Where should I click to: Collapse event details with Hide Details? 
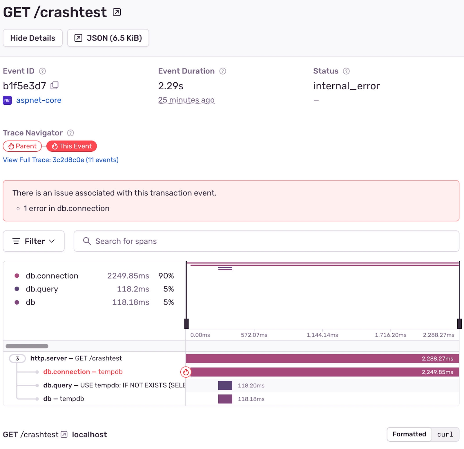[x=32, y=38]
